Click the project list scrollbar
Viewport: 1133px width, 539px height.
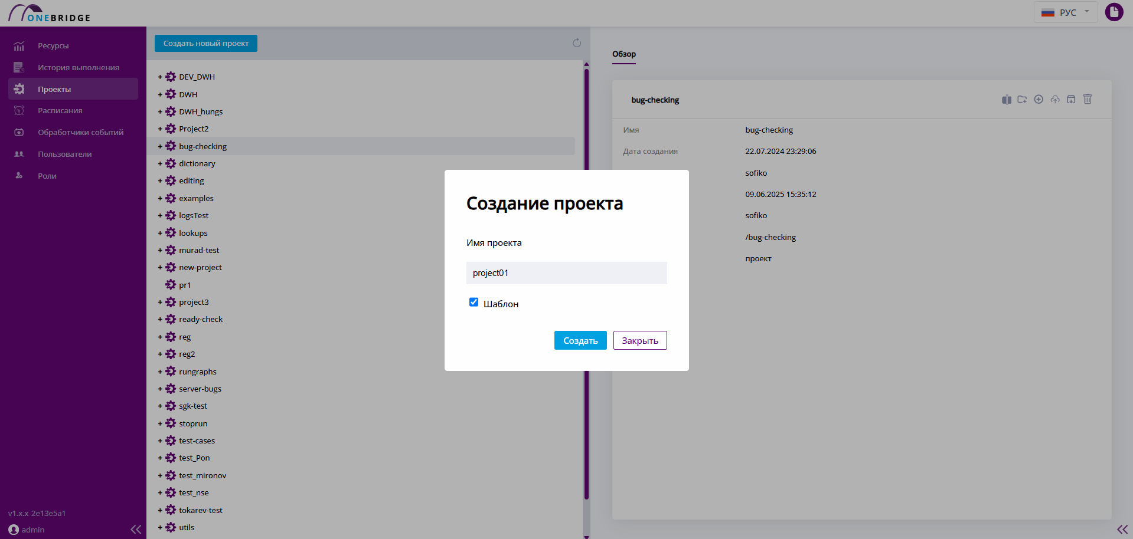pos(586,283)
